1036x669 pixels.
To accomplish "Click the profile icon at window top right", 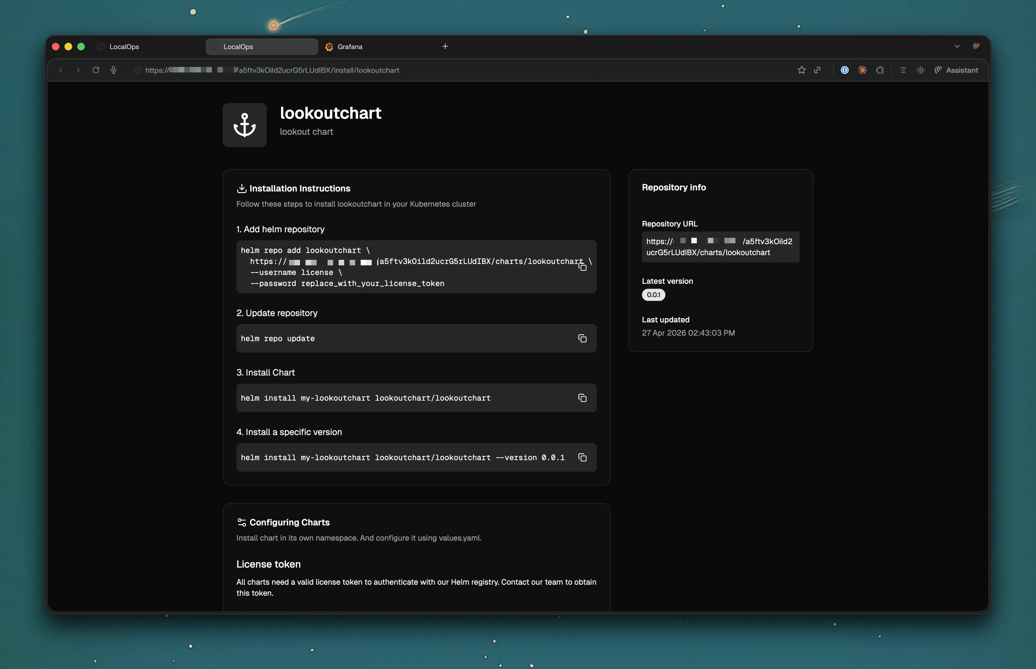I will pyautogui.click(x=976, y=46).
